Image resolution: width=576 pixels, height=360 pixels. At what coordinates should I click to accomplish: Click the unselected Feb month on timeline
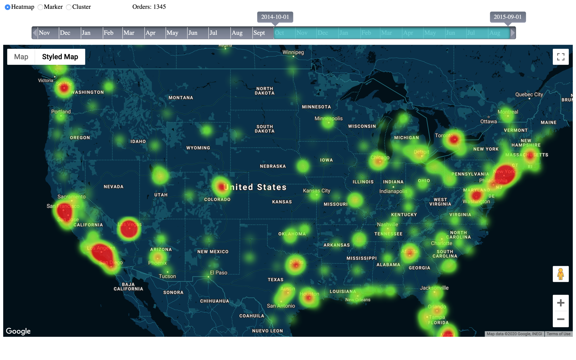coord(109,33)
